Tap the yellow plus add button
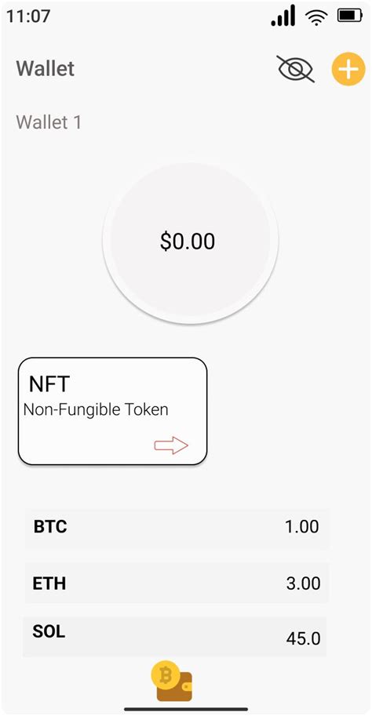Image resolution: width=372 pixels, height=716 pixels. [348, 70]
